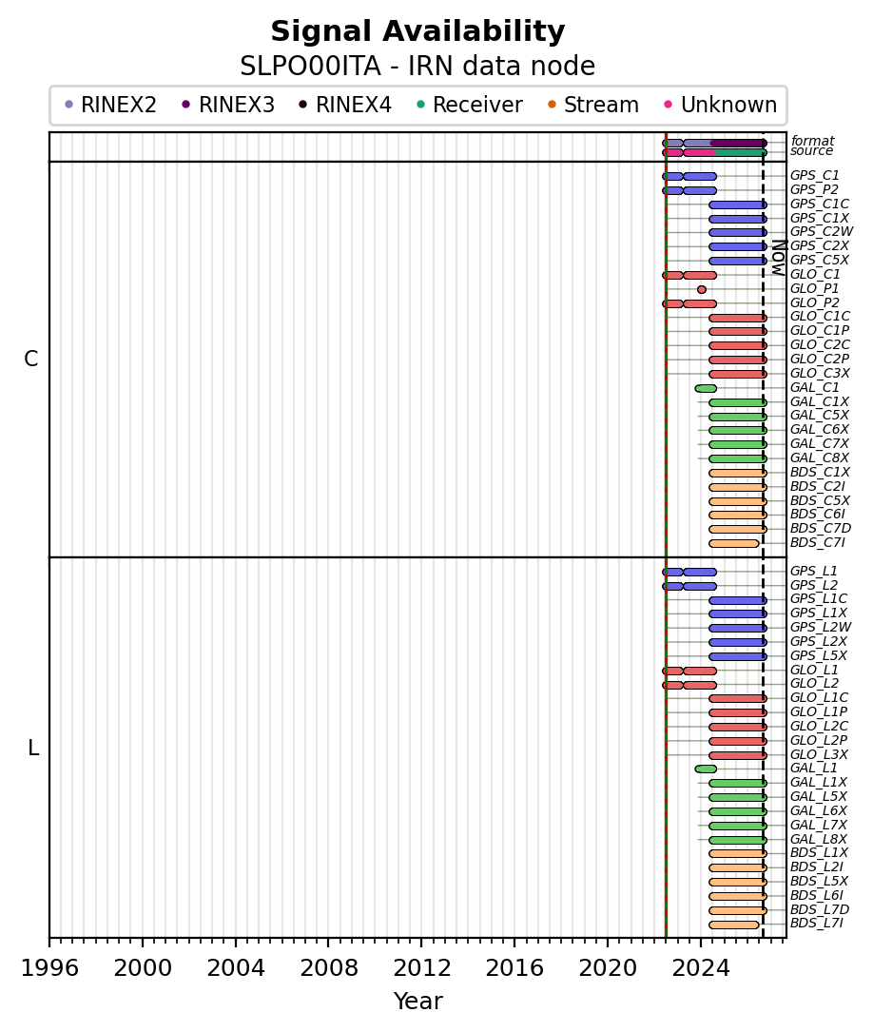Click the BDS_L7I row label

pos(817,924)
